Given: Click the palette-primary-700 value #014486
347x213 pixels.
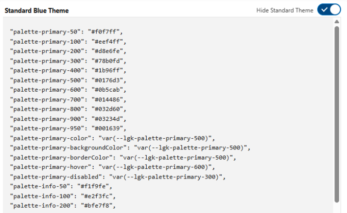Looking at the screenshot, I should pyautogui.click(x=107, y=99).
